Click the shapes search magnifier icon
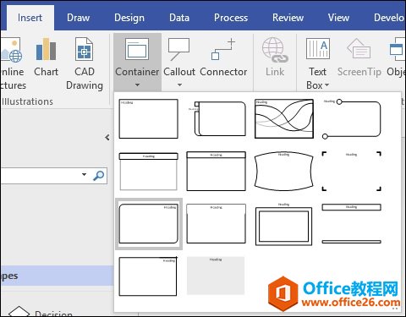Image resolution: width=406 pixels, height=317 pixels. click(x=99, y=175)
